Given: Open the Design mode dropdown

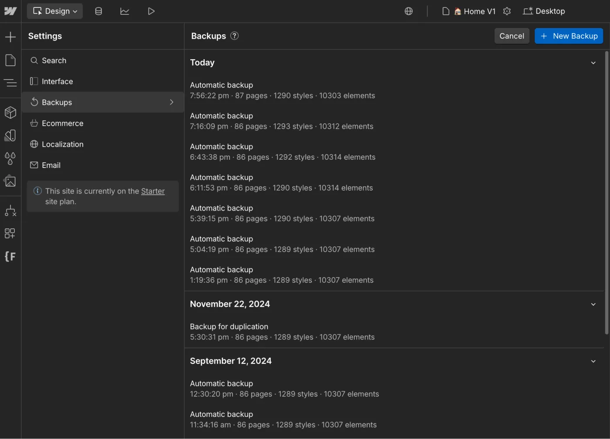Looking at the screenshot, I should coord(54,11).
